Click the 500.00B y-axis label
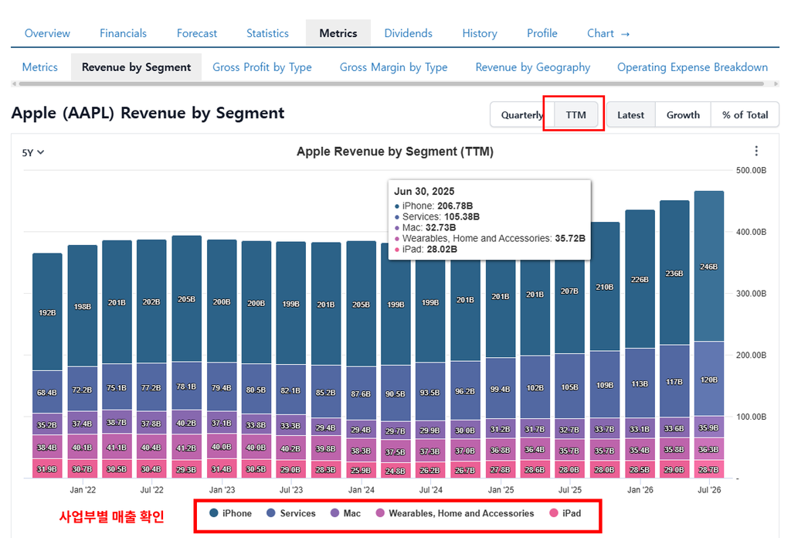 click(751, 170)
